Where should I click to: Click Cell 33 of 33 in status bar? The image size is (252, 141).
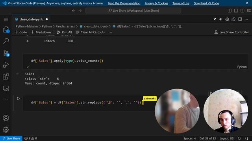(208, 138)
